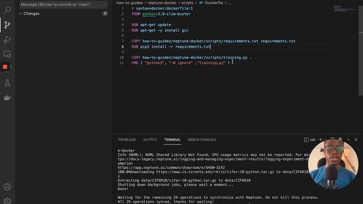
Task: Click the COPY requirements.txt line
Action: [x=213, y=41]
